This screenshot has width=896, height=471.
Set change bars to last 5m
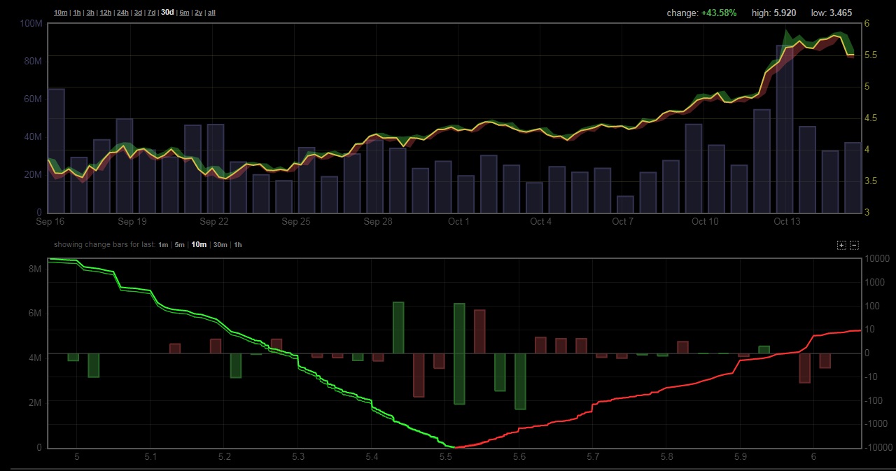tap(180, 245)
